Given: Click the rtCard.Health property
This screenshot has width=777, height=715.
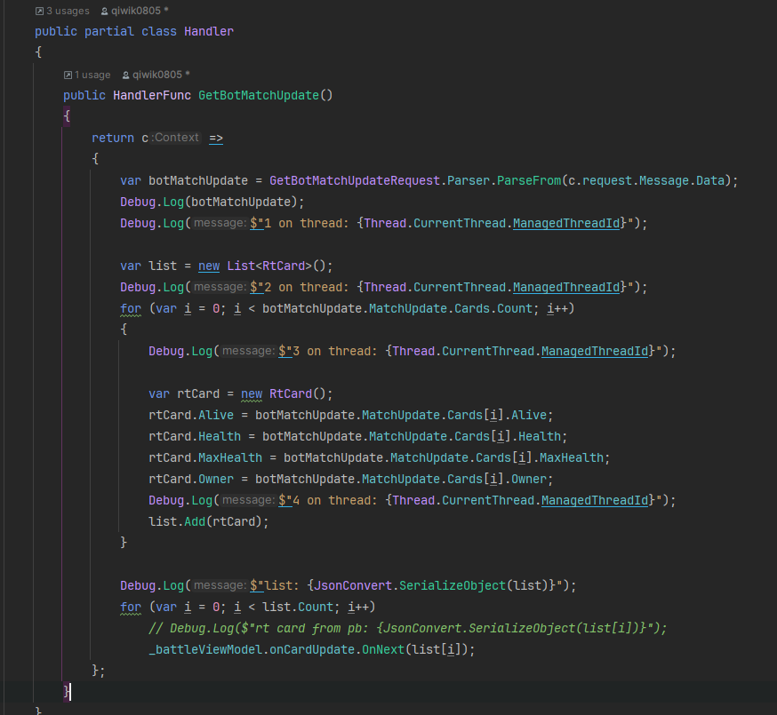Looking at the screenshot, I should click(x=220, y=436).
